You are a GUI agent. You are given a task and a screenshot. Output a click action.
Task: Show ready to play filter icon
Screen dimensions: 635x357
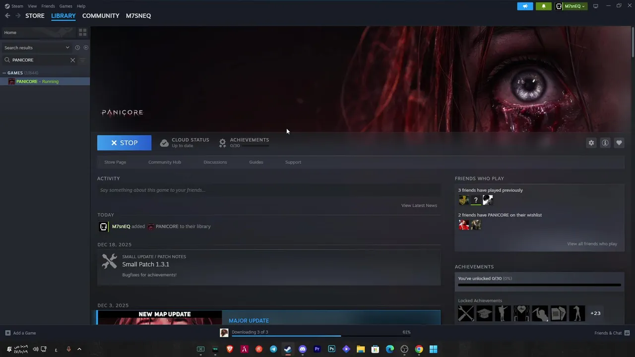pyautogui.click(x=86, y=48)
